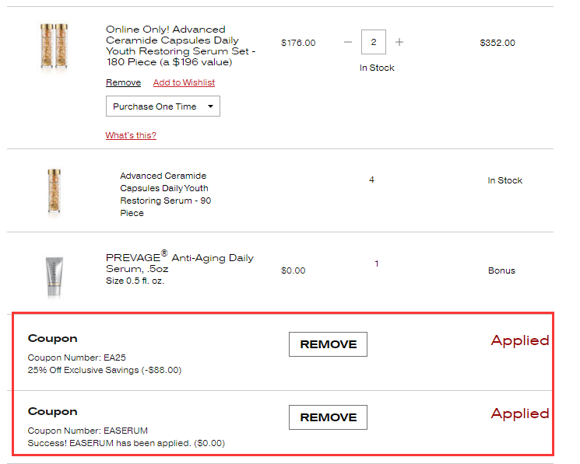The height and width of the screenshot is (464, 580).
Task: Click the quantity field showing 2
Action: [374, 42]
